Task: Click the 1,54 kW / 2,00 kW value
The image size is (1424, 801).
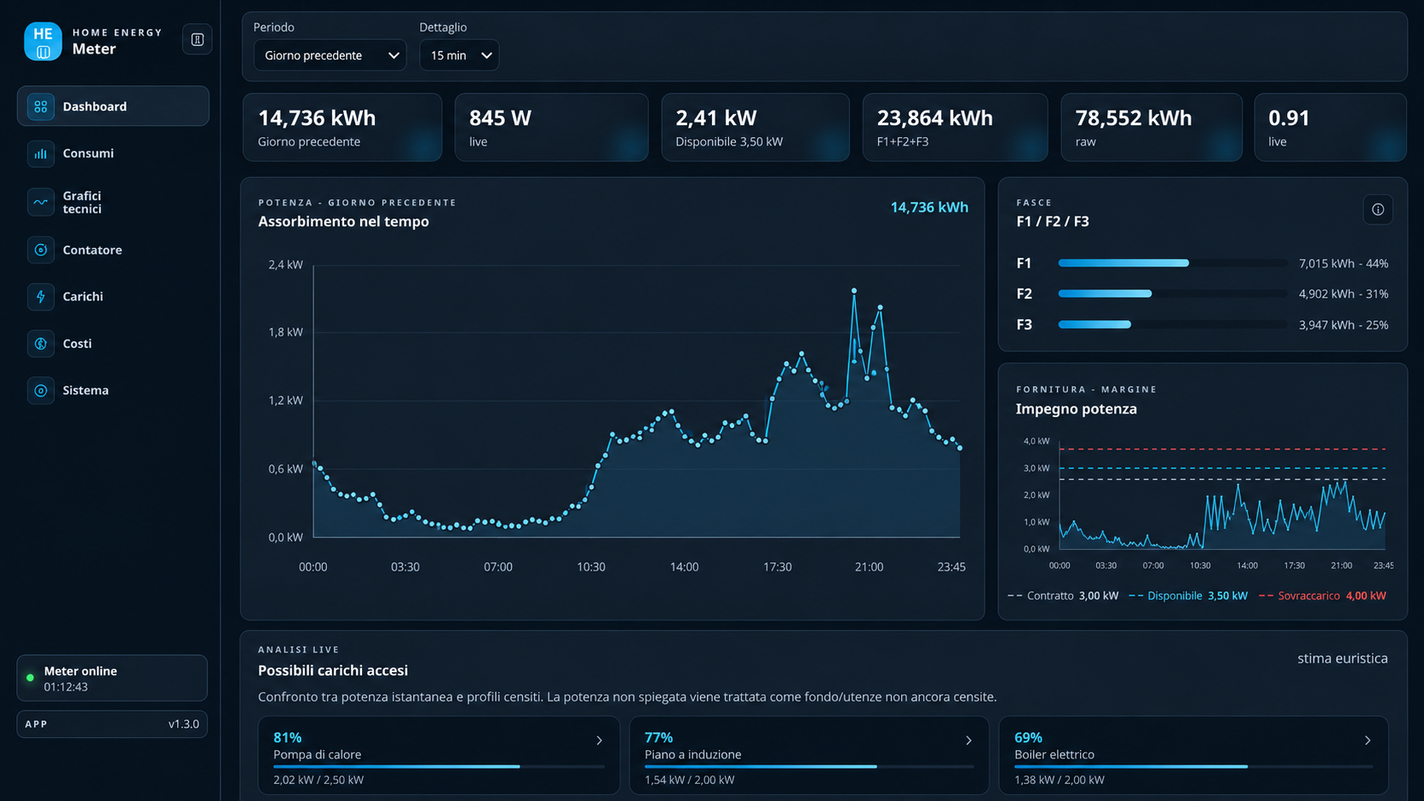Action: tap(690, 780)
